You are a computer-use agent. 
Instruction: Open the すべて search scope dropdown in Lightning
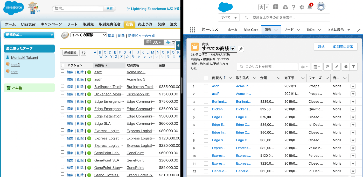229,18
